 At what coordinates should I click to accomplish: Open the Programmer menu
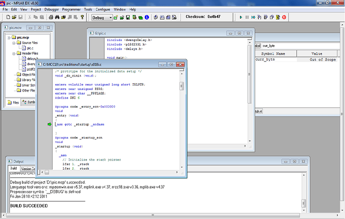(x=71, y=9)
